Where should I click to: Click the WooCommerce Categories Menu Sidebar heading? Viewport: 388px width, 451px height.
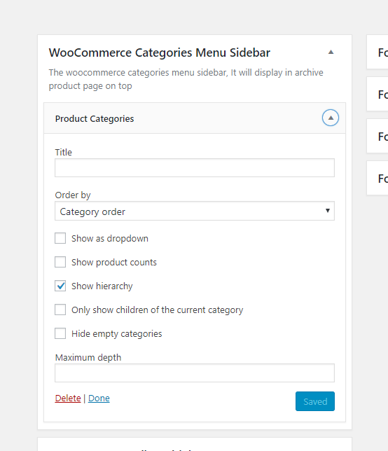click(x=160, y=53)
